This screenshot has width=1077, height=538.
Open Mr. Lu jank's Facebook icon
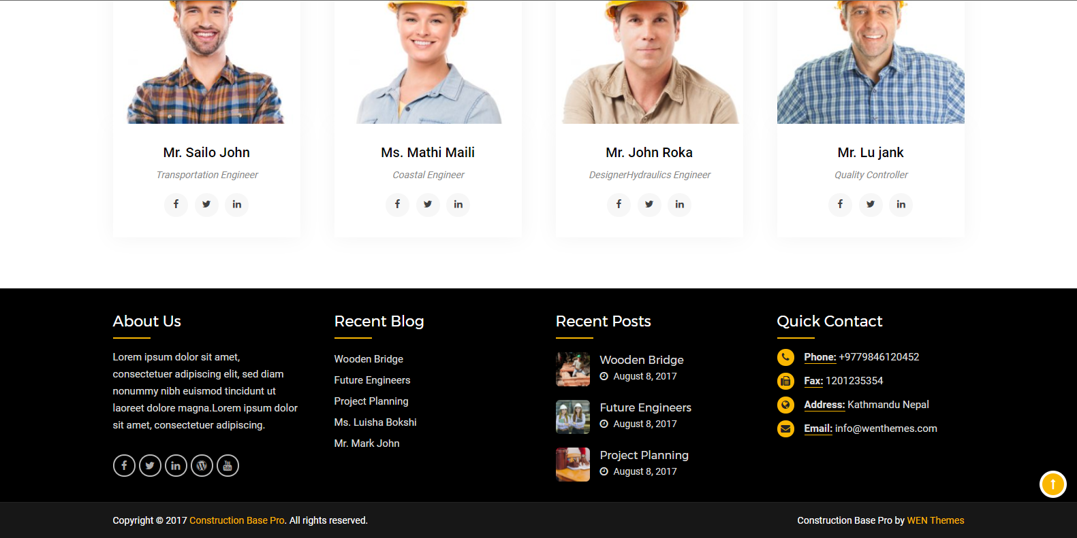tap(840, 204)
